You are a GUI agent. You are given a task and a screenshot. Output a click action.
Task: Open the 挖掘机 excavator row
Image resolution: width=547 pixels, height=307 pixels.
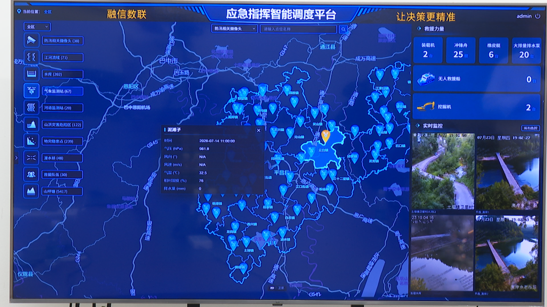pos(477,107)
